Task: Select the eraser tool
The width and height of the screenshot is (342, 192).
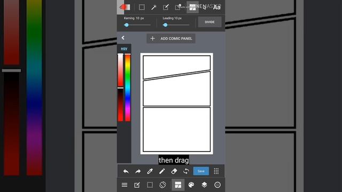Action: click(x=174, y=171)
